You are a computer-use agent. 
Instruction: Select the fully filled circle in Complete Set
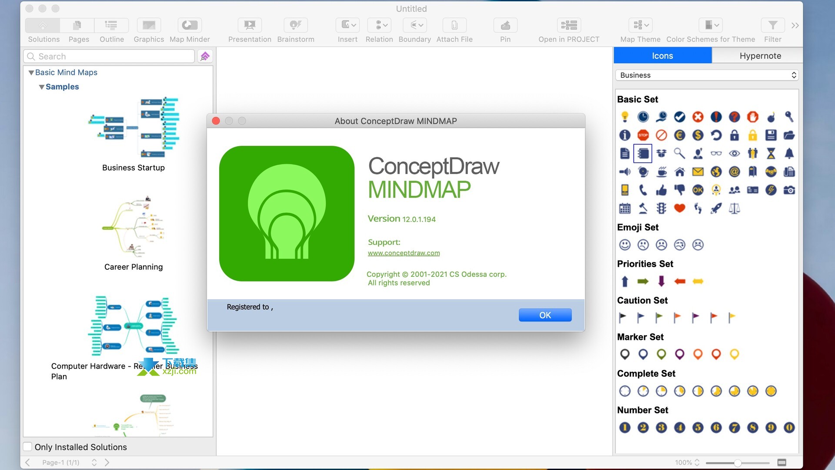pyautogui.click(x=771, y=391)
